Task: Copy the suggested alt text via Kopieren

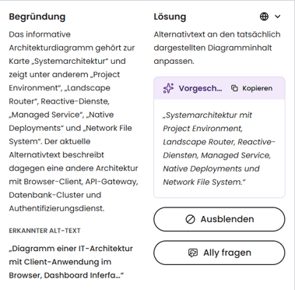Action: point(251,88)
